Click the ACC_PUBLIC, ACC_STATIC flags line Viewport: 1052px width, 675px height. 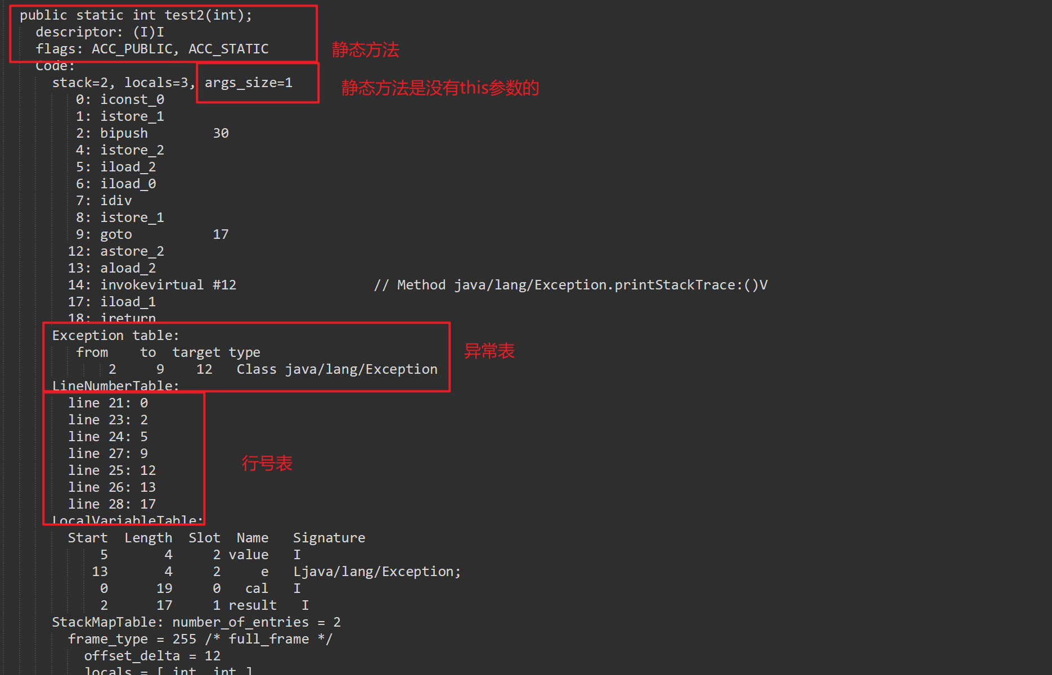152,49
